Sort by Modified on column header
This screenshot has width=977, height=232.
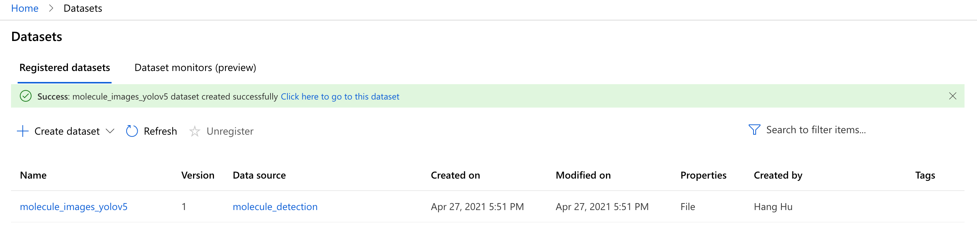(583, 175)
